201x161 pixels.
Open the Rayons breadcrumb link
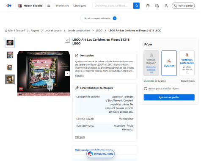pyautogui.click(x=35, y=31)
